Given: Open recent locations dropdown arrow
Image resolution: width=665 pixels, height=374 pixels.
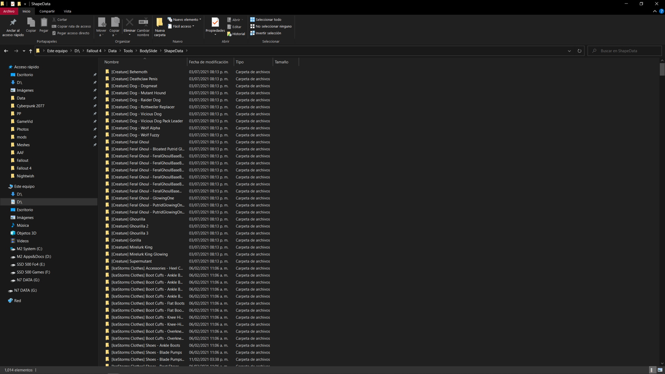Looking at the screenshot, I should click(x=24, y=51).
